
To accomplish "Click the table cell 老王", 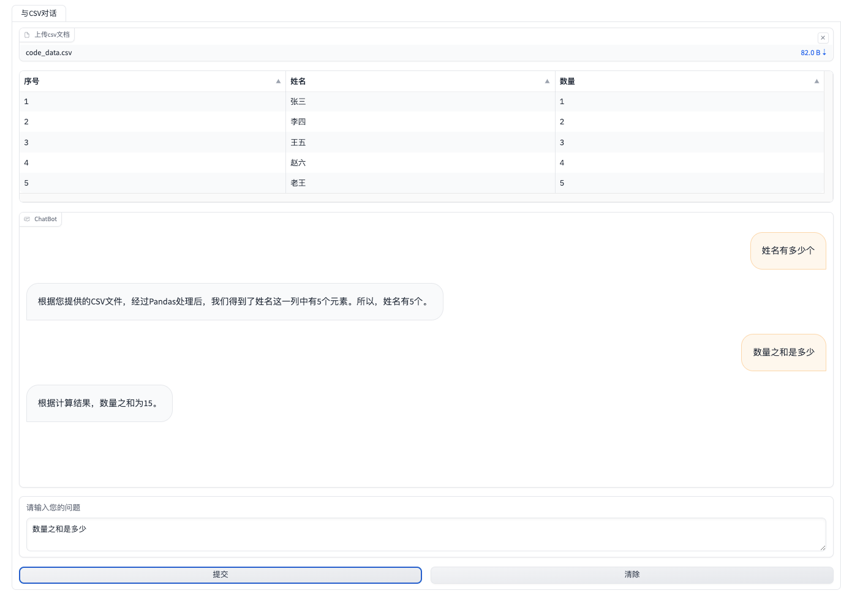I will click(420, 183).
